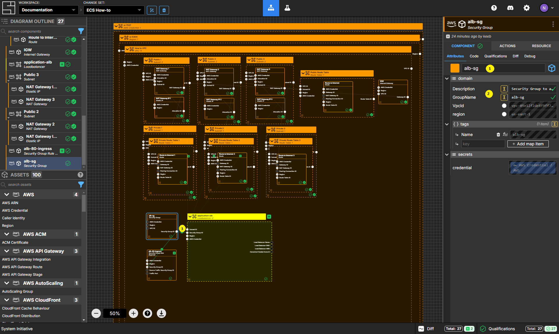Switch to the ACTIONS tab
This screenshot has width=559, height=334.
pos(507,46)
